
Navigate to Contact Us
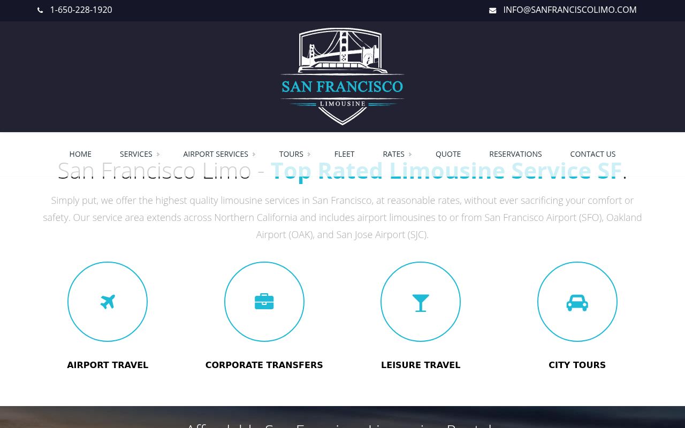pyautogui.click(x=592, y=154)
